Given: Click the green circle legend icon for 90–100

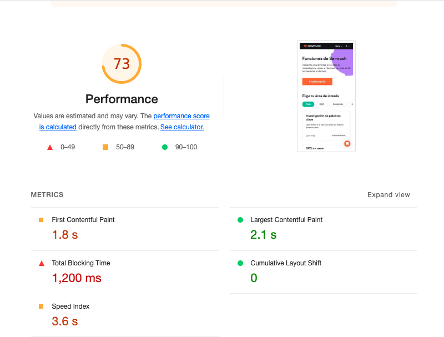Looking at the screenshot, I should pos(164,147).
